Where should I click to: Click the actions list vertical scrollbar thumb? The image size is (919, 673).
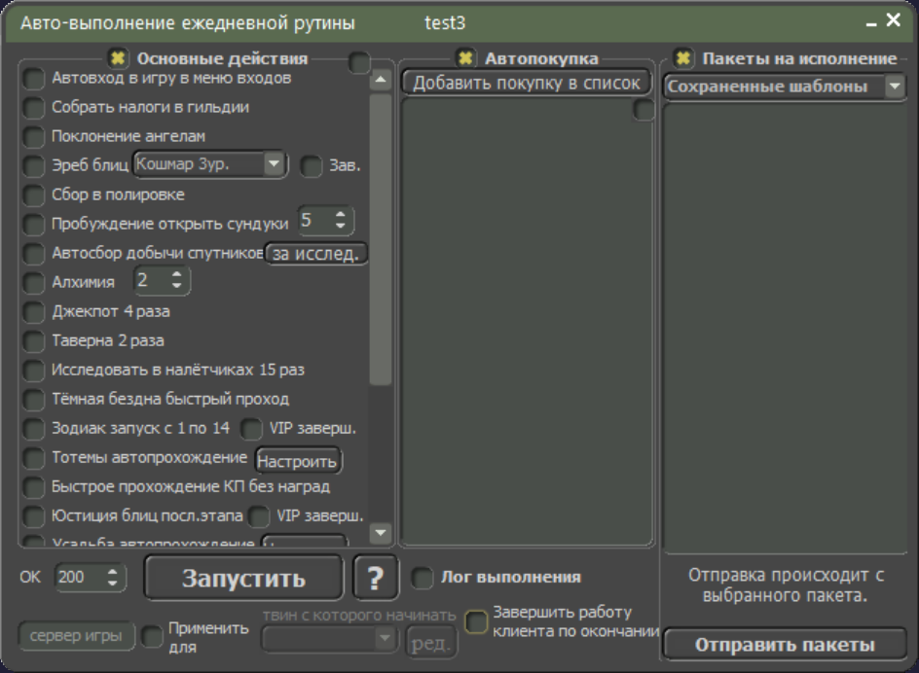click(381, 239)
